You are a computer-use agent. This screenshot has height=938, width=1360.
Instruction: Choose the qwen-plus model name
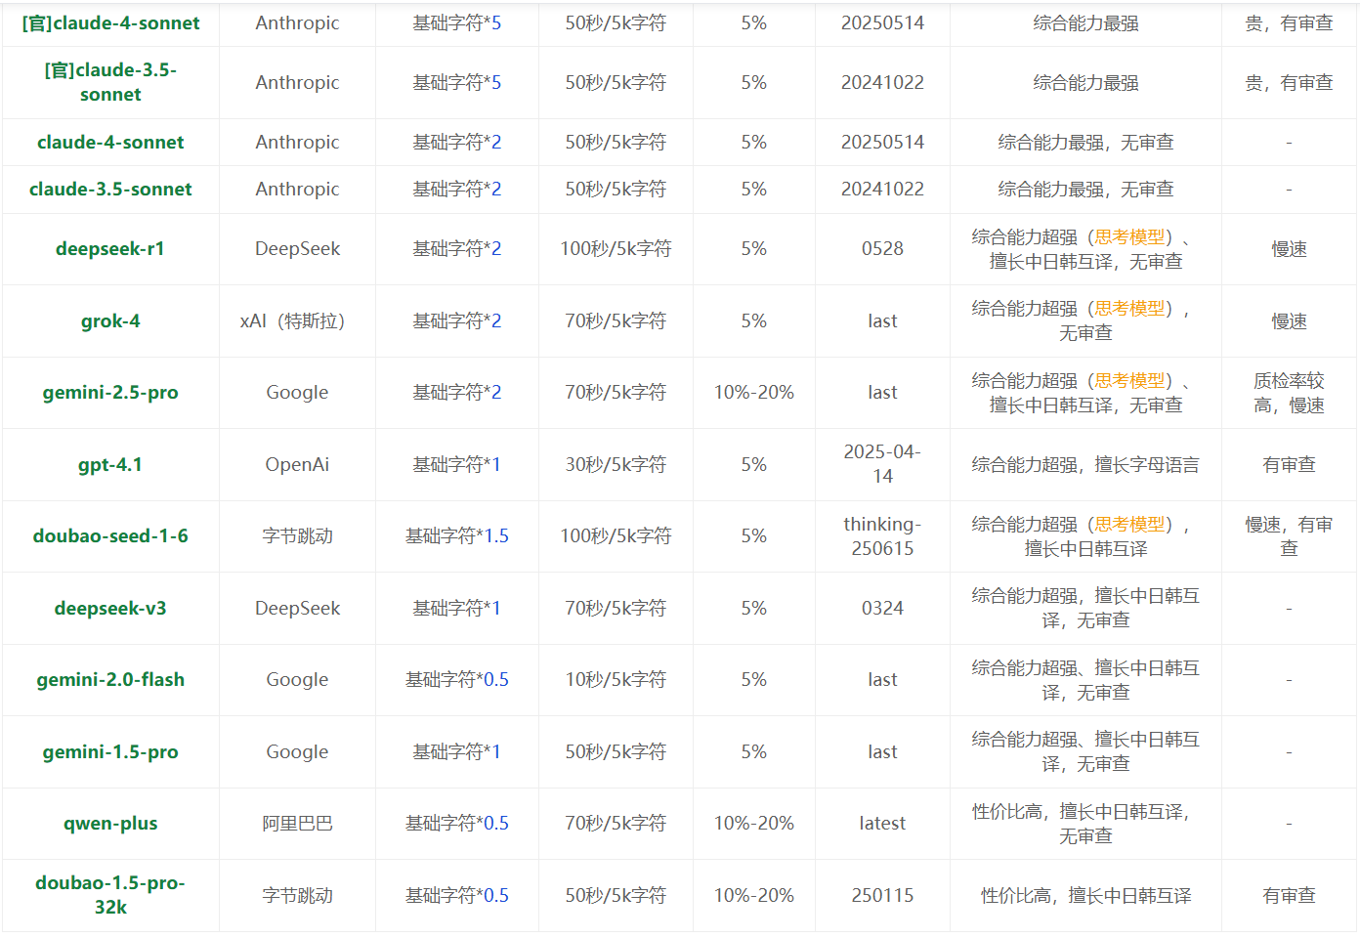click(110, 824)
